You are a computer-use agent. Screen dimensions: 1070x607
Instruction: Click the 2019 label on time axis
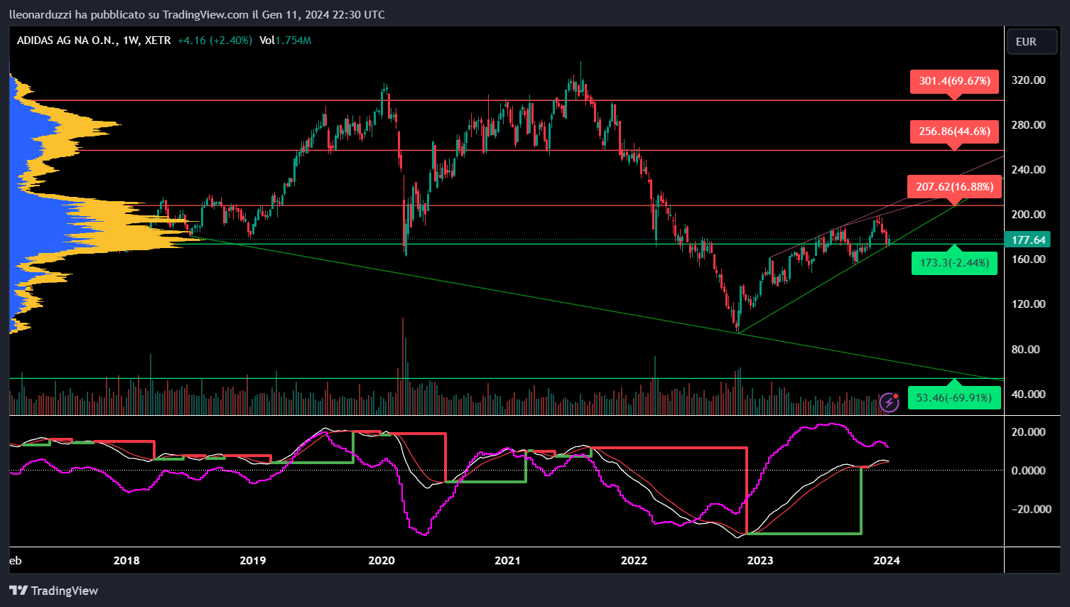(x=253, y=561)
